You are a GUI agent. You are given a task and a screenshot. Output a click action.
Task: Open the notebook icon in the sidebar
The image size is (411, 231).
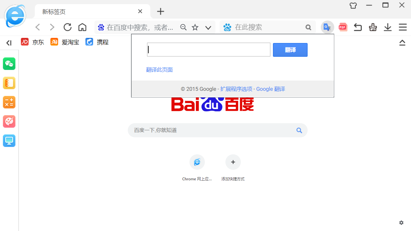9,83
